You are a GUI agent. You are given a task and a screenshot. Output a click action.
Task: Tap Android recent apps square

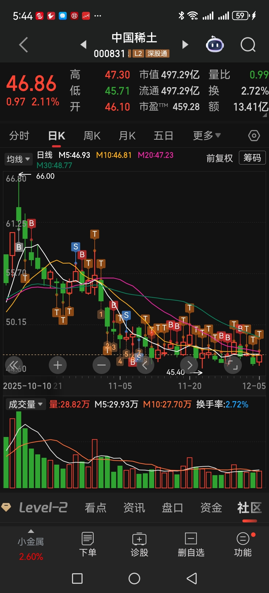click(x=77, y=579)
